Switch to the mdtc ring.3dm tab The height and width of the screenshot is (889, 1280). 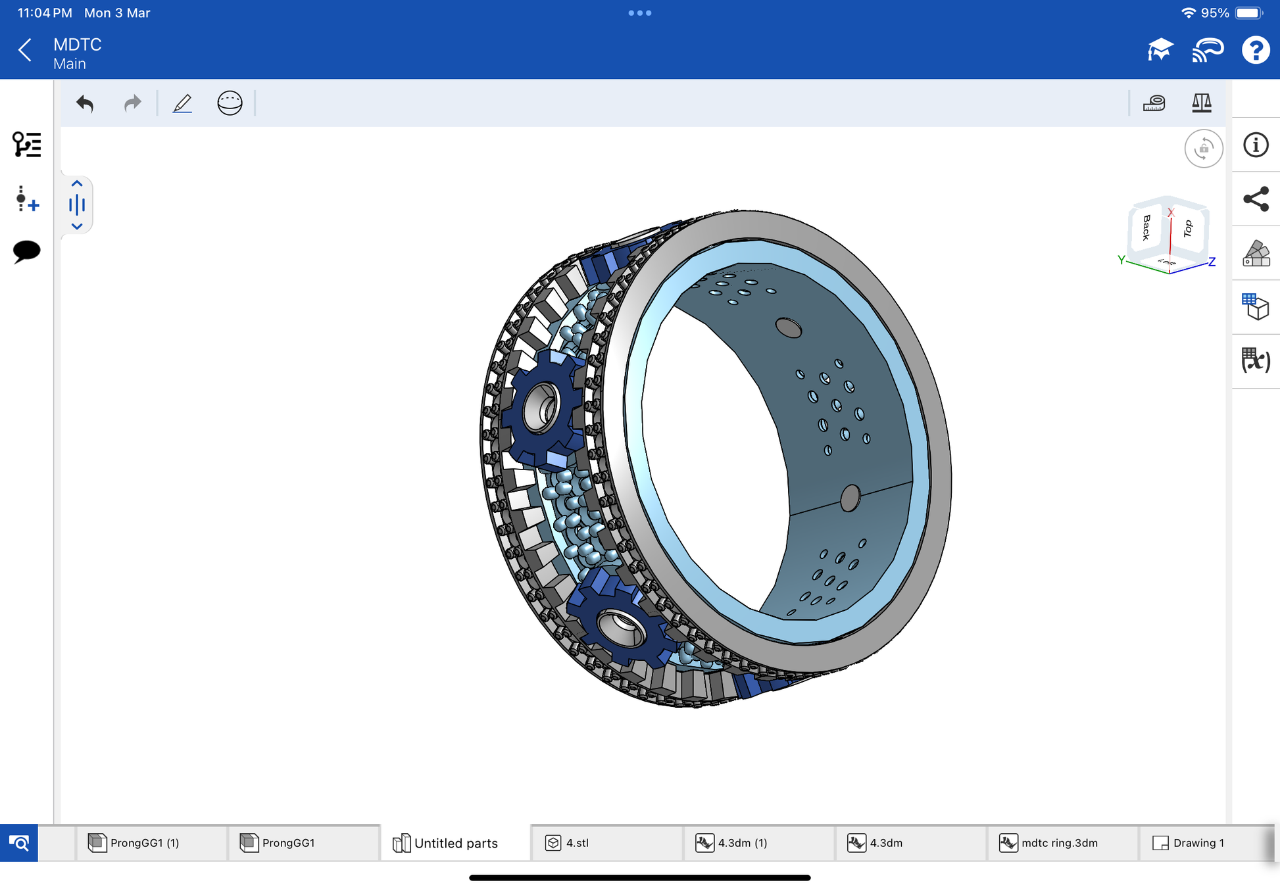(1059, 843)
